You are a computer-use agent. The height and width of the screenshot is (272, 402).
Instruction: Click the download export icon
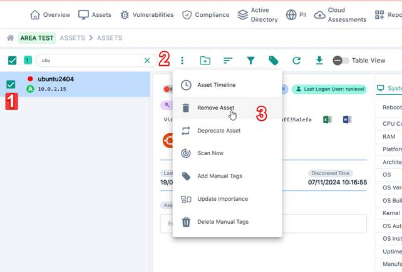click(x=319, y=61)
